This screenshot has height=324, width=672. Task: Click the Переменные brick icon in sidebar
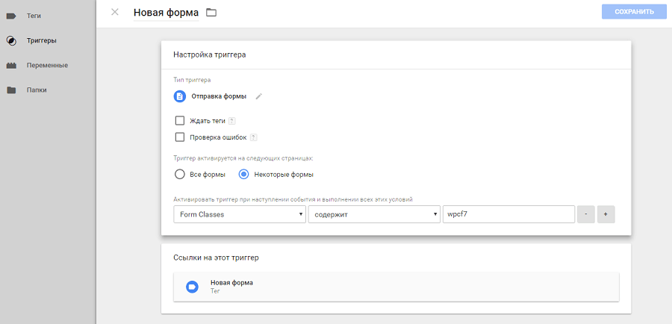coord(11,65)
